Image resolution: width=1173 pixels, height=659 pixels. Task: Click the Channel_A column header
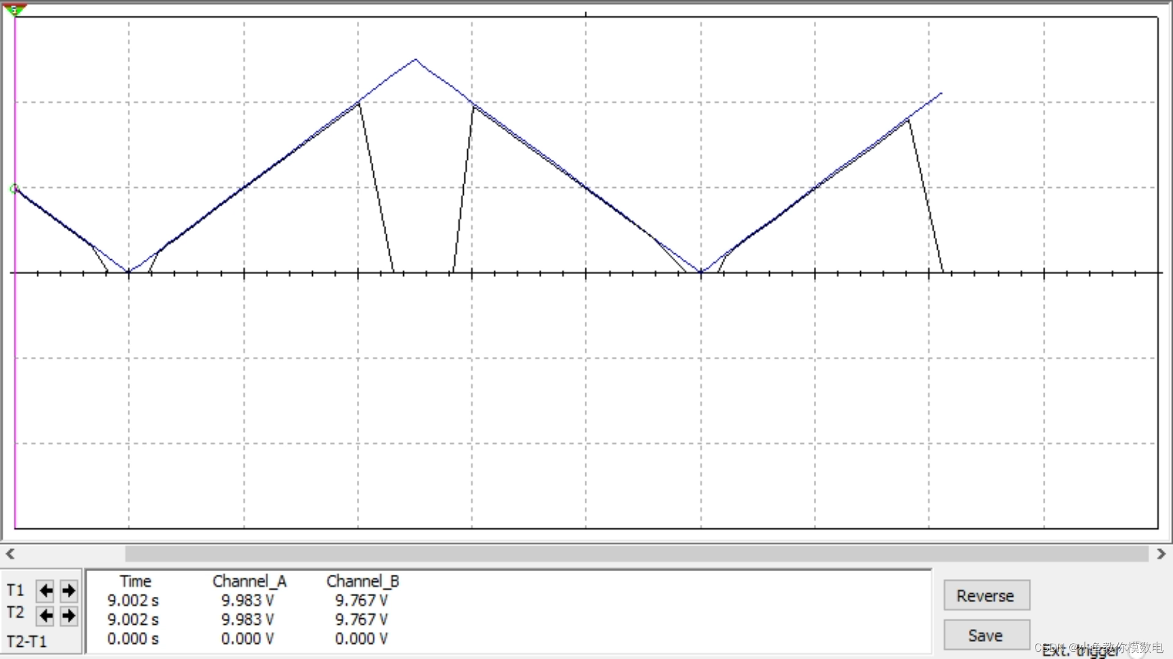tap(249, 582)
